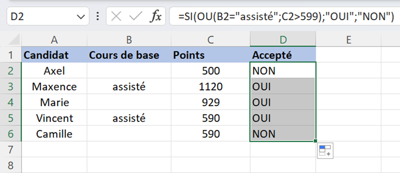
Task: Select column B header
Action: (x=129, y=39)
